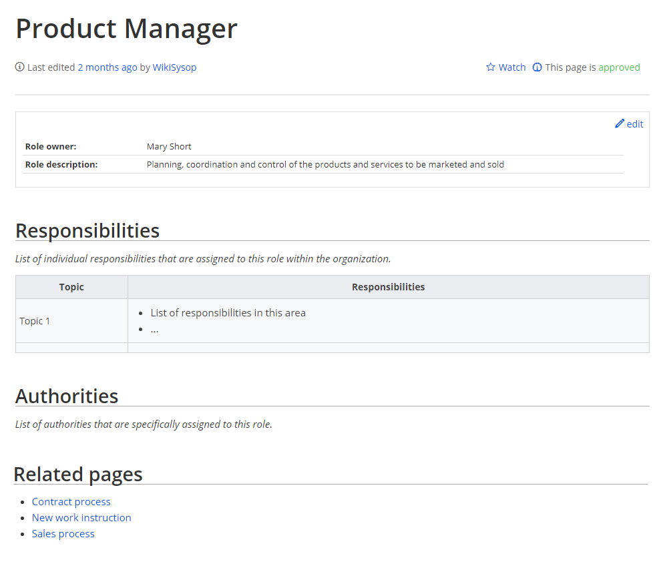Select the 'Topic 1' table cell
The width and height of the screenshot is (663, 588).
tap(35, 321)
